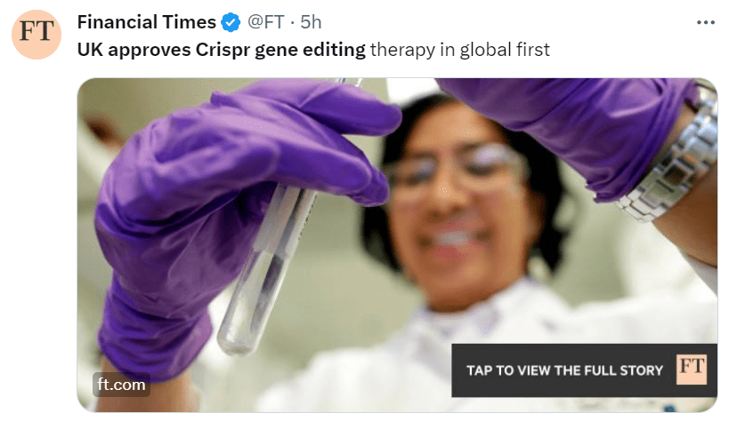The image size is (729, 421).
Task: Open the tweet via the 5h timestamp
Action: (x=311, y=22)
